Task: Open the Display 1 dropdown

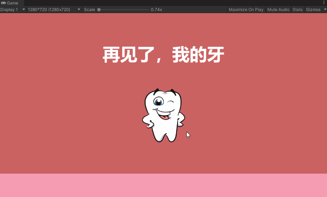Action: (13, 10)
